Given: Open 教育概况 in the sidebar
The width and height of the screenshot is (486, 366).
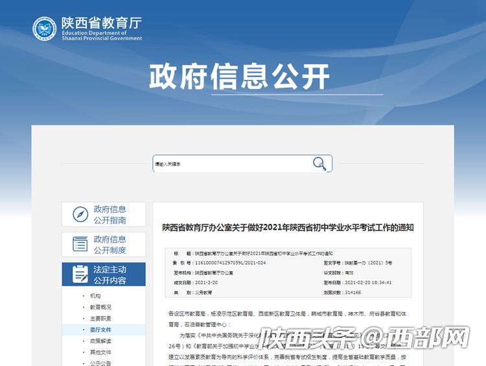Looking at the screenshot, I should point(100,307).
